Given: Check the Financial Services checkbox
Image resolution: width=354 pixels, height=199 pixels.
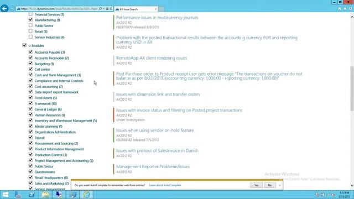Looking at the screenshot, I should [x=30, y=14].
